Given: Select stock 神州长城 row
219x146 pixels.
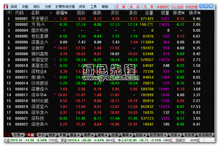Looking at the screenshot, I should click(103, 101).
